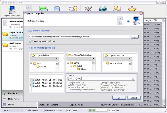The image size is (167, 113).
Task: Click the lightning bolt toolbar icon
Action: click(73, 8)
